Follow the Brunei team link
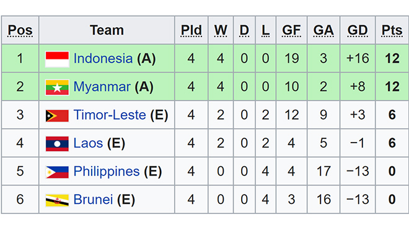 (93, 200)
